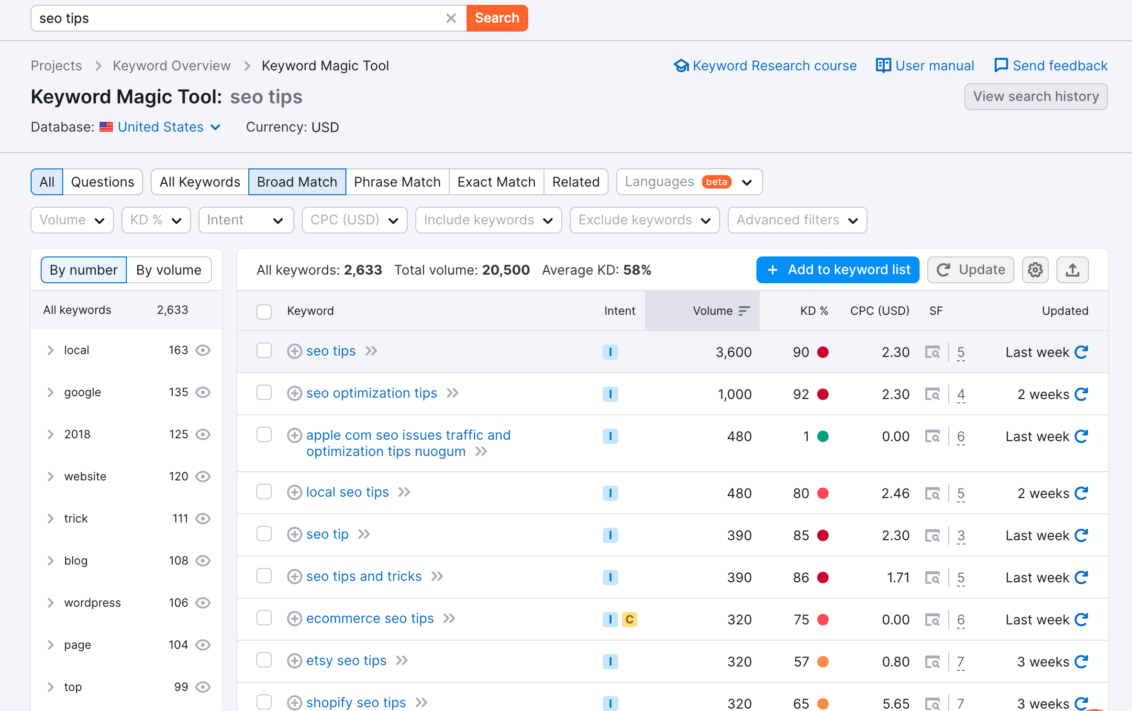Refresh the 'seo tips' row data

[1081, 352]
